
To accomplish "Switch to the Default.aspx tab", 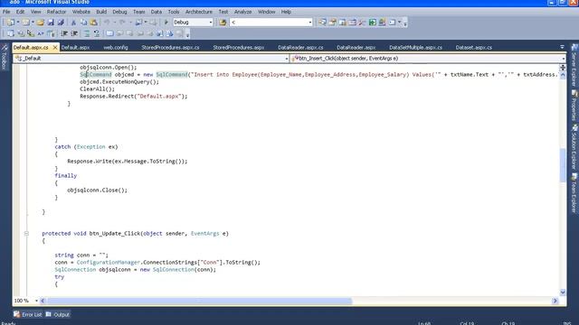I will pos(75,48).
